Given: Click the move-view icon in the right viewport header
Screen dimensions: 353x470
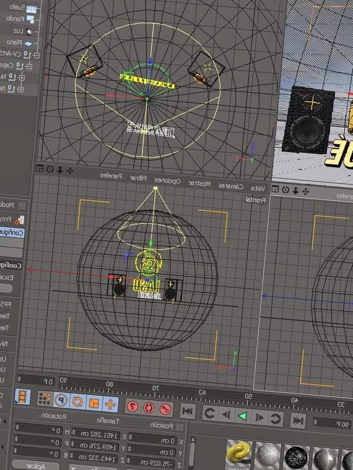Looking at the screenshot, I should 305,192.
